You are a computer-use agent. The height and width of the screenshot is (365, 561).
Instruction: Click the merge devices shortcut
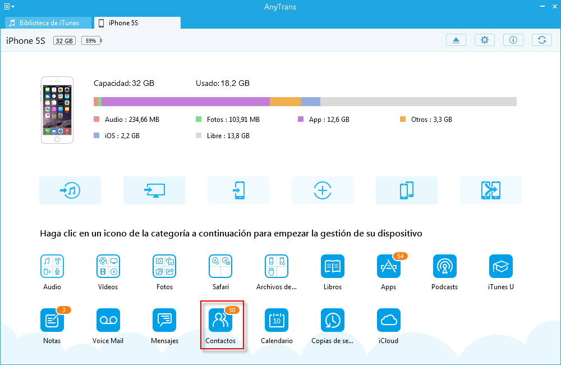pos(490,190)
